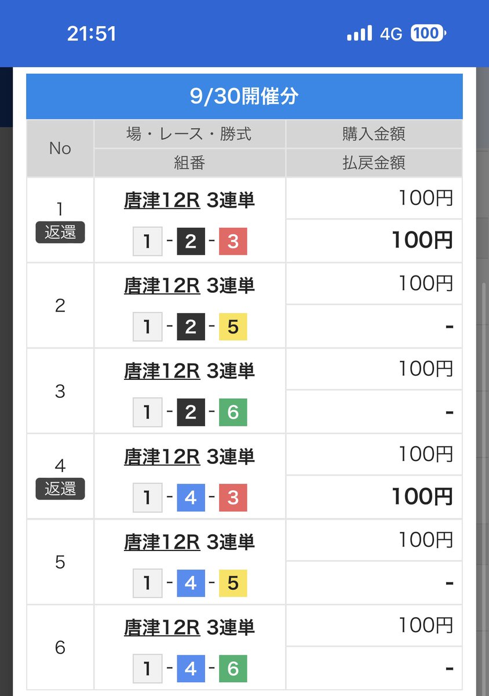Tap the battery indicator showing 100

[x=426, y=33]
